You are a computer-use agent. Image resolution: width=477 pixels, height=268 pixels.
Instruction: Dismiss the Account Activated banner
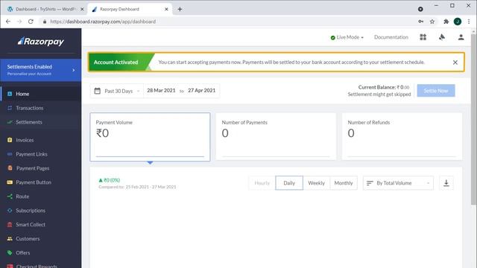tap(455, 63)
